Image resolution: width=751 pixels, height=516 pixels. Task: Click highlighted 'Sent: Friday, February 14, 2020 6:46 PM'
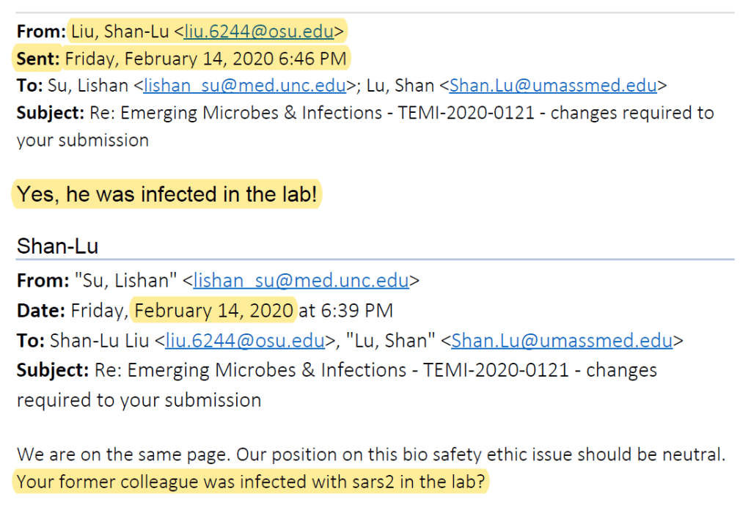click(183, 59)
